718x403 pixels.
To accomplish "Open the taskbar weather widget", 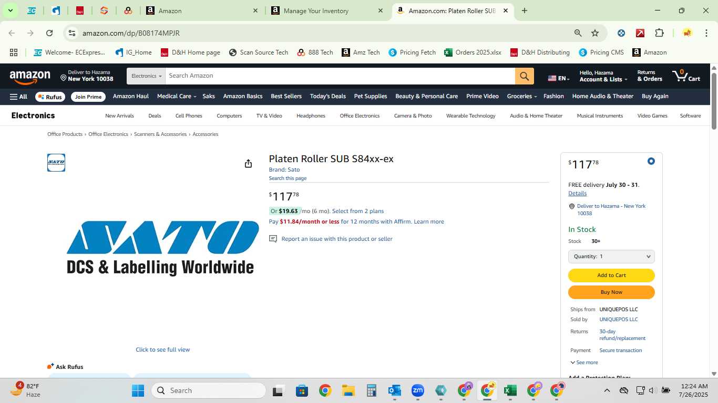I will (25, 390).
